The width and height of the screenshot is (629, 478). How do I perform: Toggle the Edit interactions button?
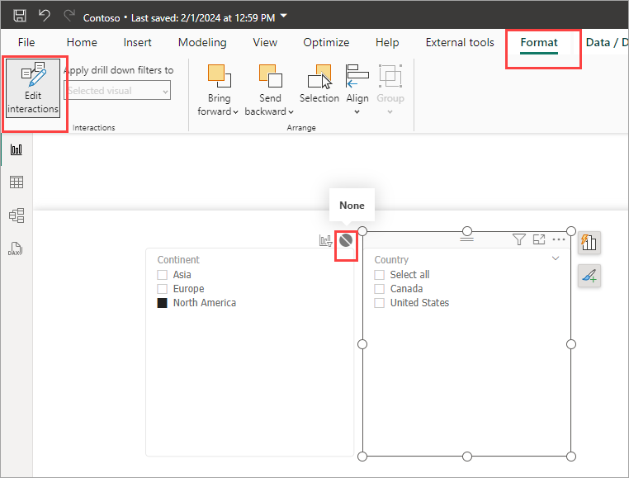33,88
